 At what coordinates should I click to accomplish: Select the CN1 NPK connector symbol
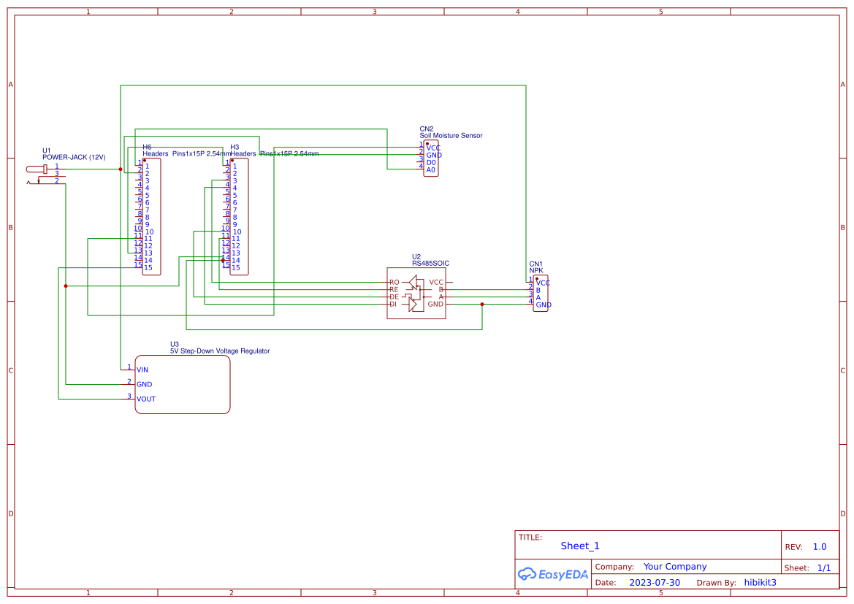(x=541, y=294)
